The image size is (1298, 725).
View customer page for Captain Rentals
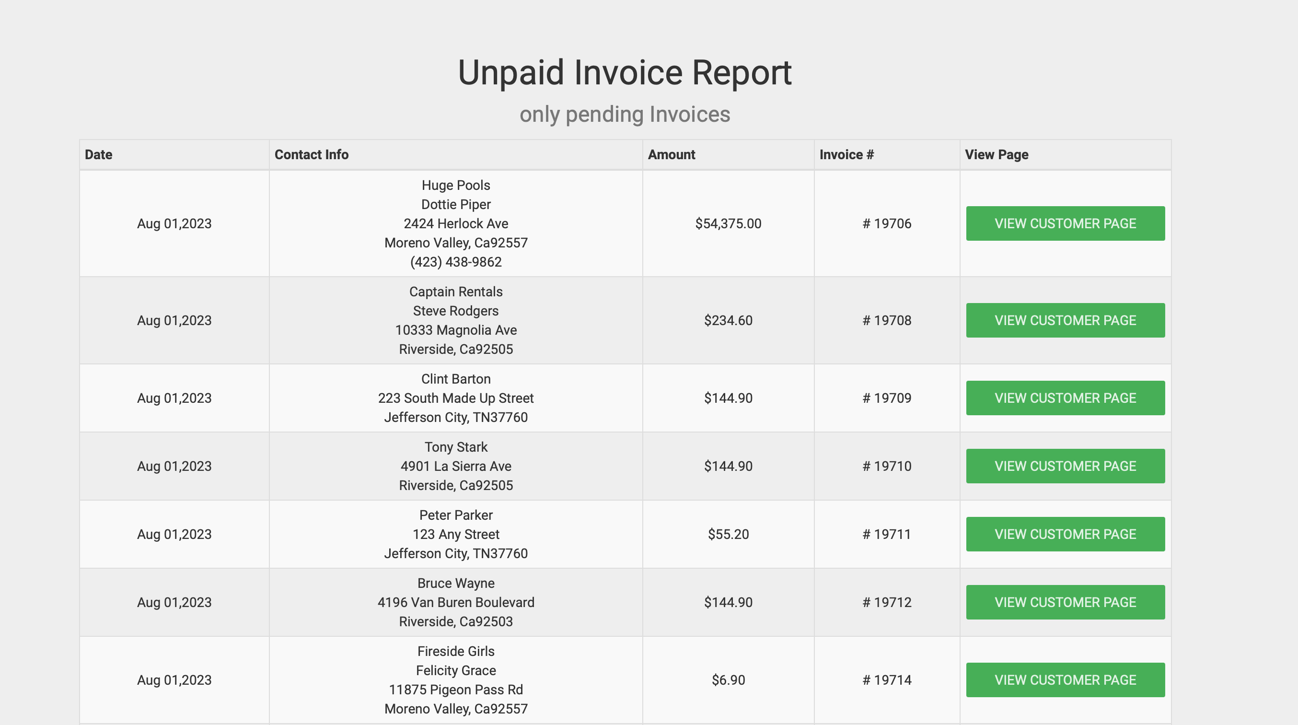tap(1065, 320)
